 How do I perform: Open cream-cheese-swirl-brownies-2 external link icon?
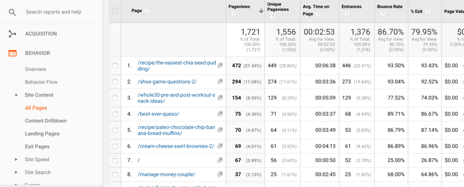point(220,146)
